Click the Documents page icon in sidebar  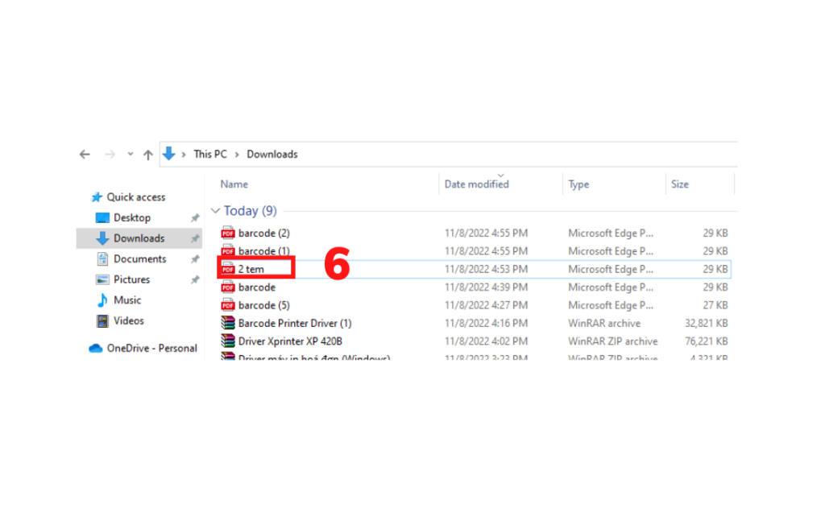coord(102,258)
